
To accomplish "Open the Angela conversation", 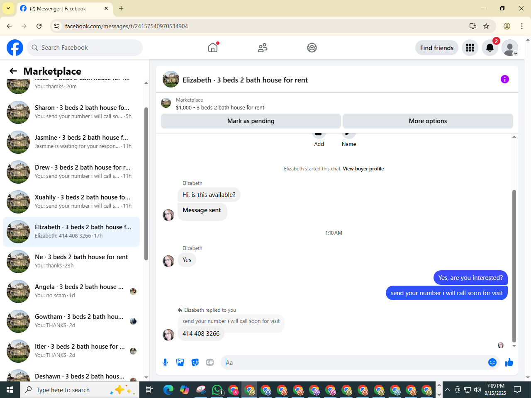I will [x=71, y=291].
